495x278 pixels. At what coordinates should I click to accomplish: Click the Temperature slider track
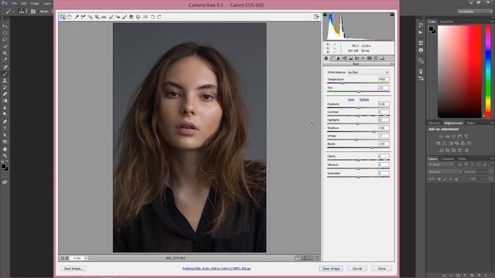tap(358, 83)
